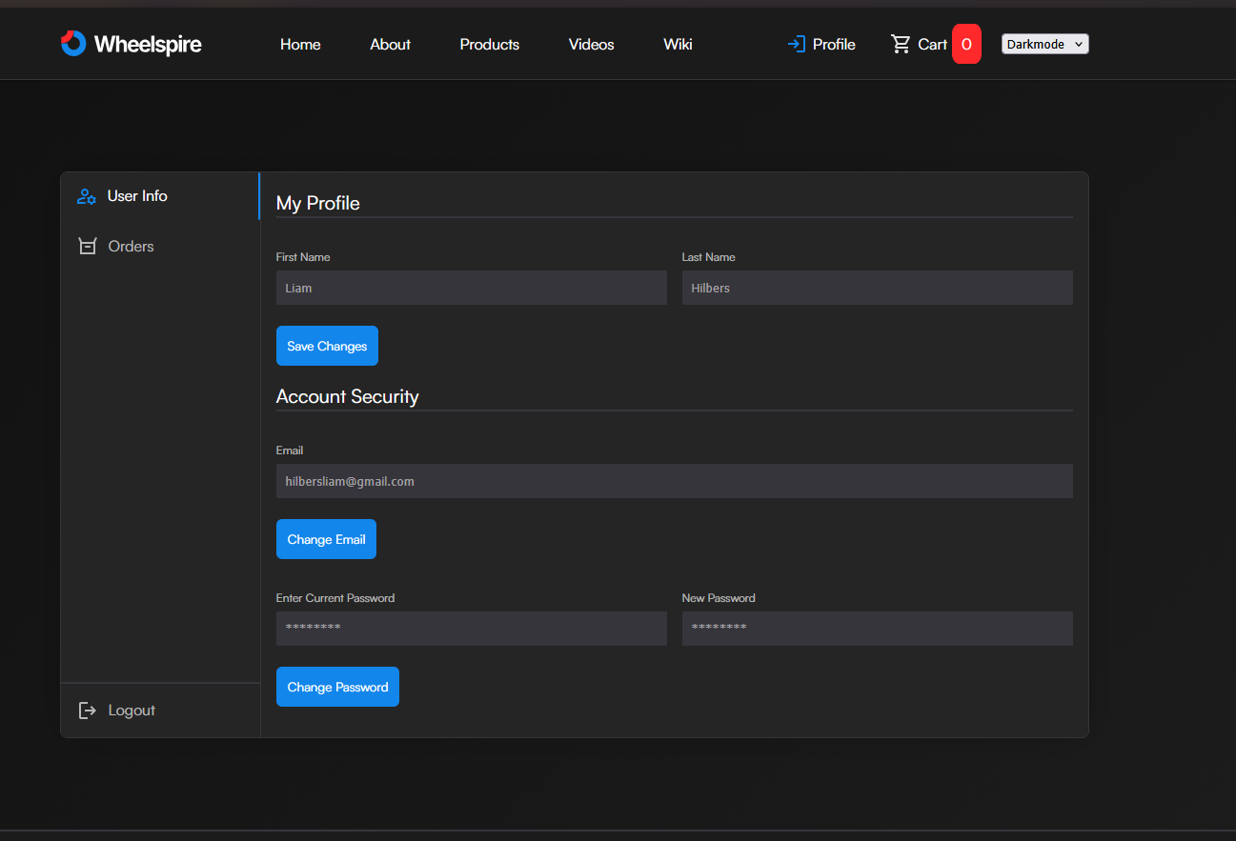Click the Profile login arrow icon
The image size is (1236, 841).
796,43
